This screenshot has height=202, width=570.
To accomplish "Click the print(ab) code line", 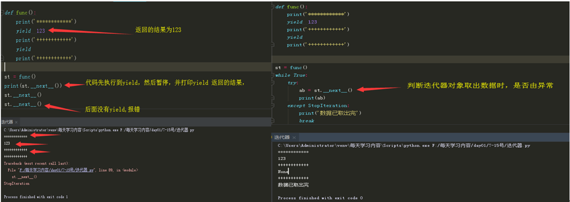I will tap(312, 99).
